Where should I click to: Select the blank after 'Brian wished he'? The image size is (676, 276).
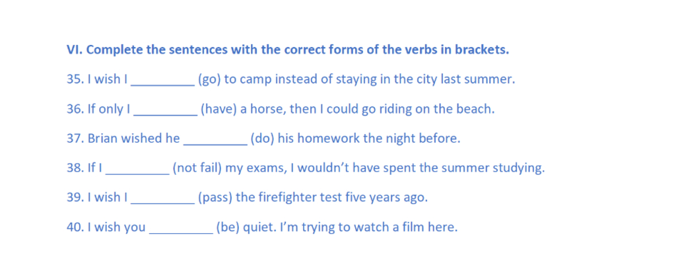pyautogui.click(x=215, y=139)
